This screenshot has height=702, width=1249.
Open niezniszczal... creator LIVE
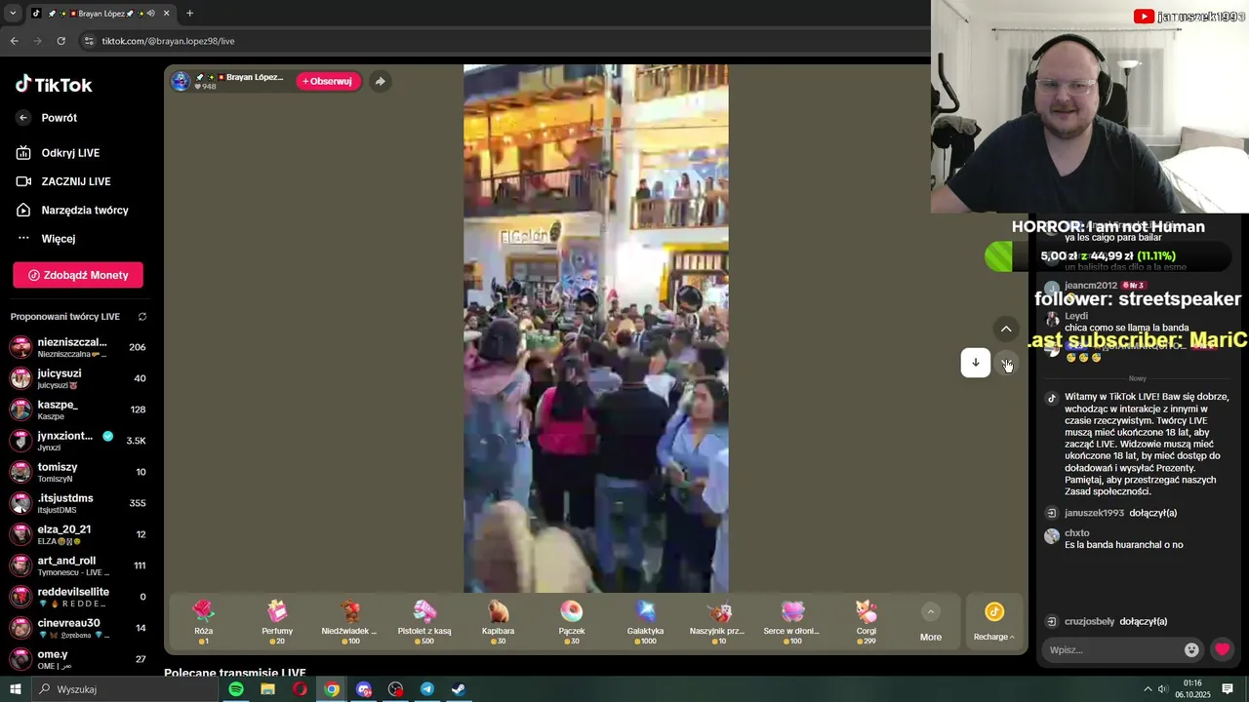pos(78,347)
